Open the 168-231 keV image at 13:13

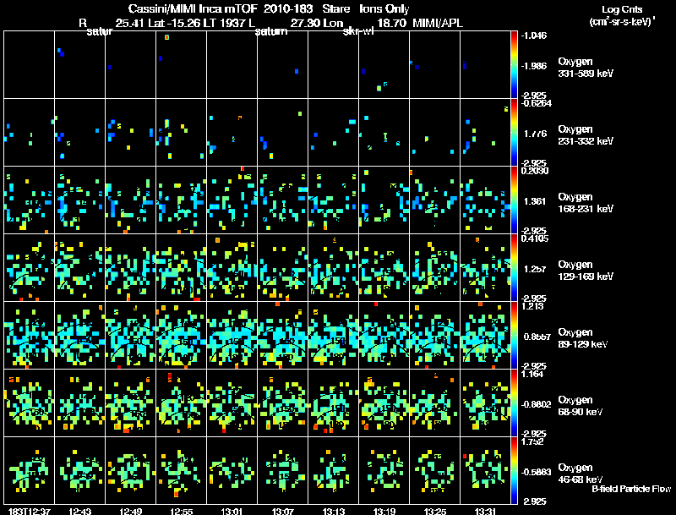click(334, 200)
